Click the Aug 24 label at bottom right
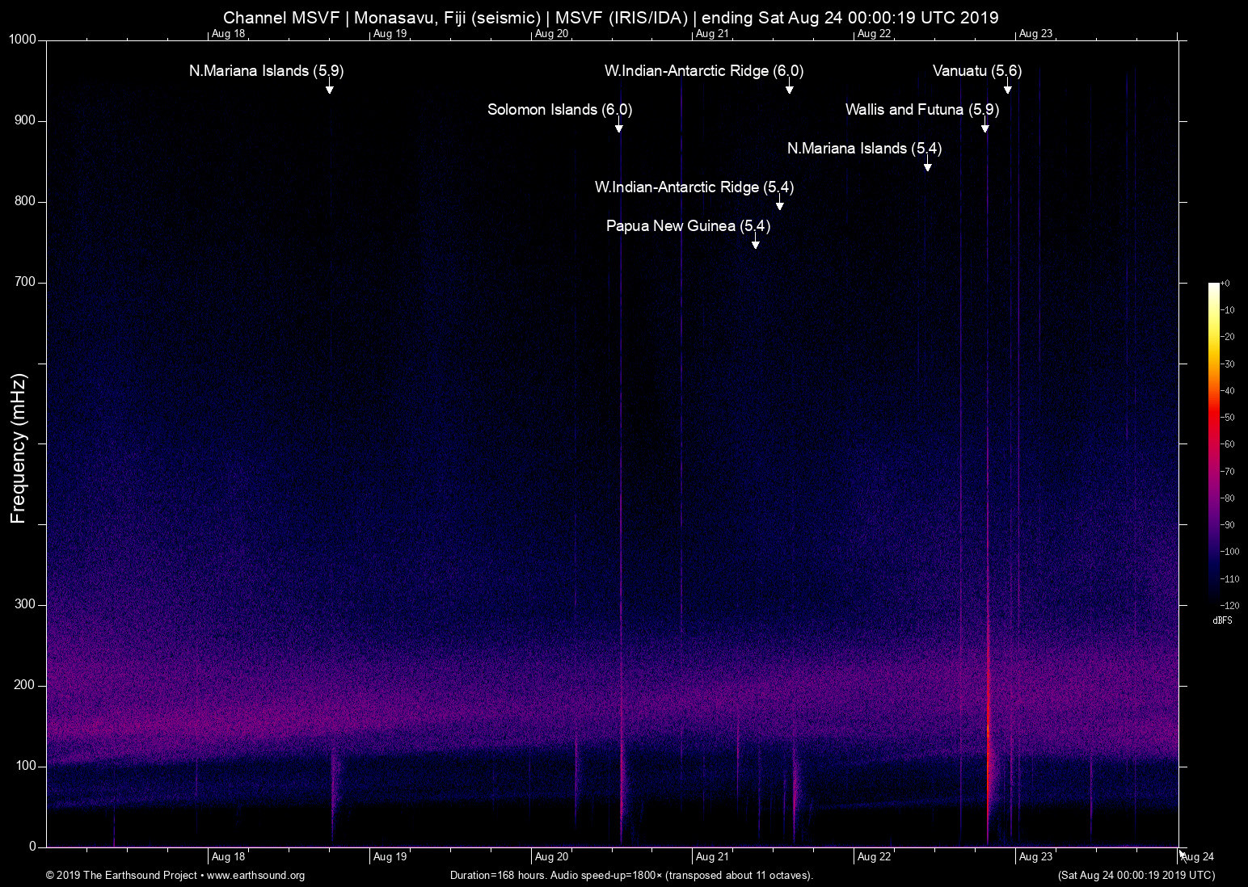 click(1197, 856)
